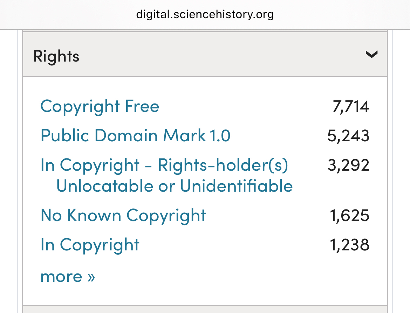
Task: Click "1.0" in the Public Domain Mark link
Action: (220, 135)
